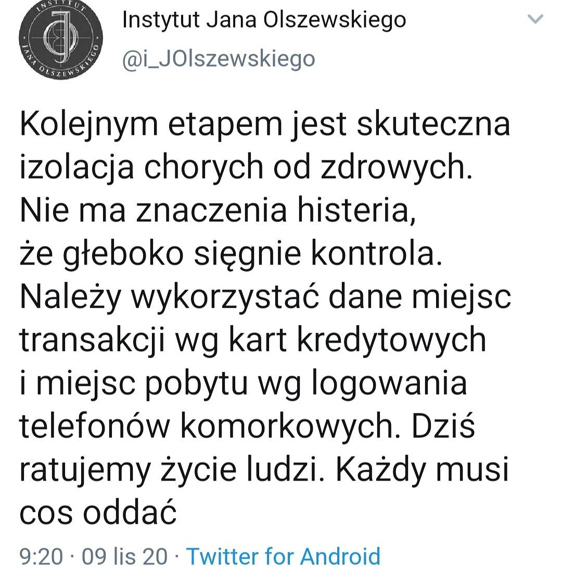Open the Twitter for Android source link
This screenshot has width=562, height=581.
tap(283, 556)
